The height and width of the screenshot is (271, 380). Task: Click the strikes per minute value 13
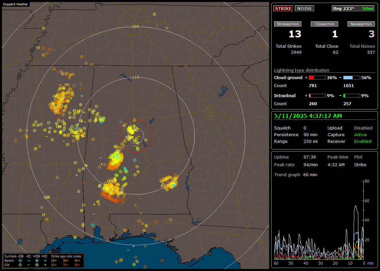(295, 34)
